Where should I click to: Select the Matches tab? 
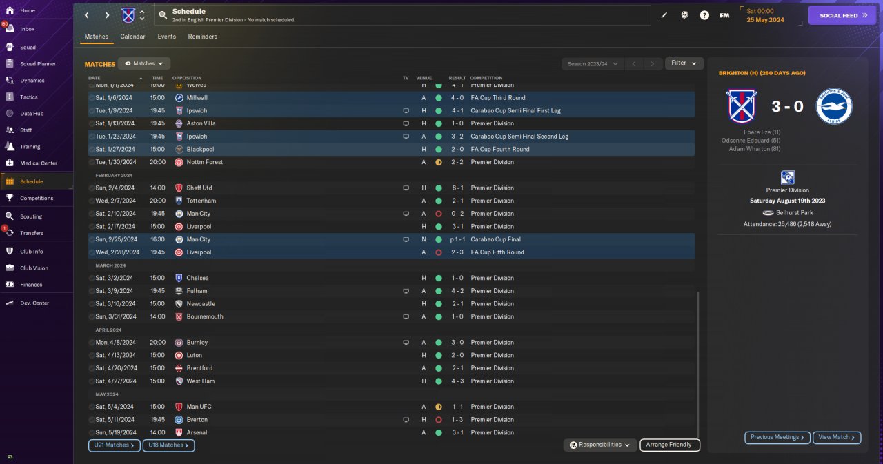point(96,37)
